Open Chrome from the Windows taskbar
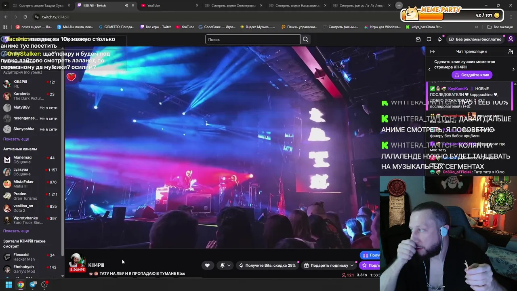The width and height of the screenshot is (517, 291). point(21,285)
